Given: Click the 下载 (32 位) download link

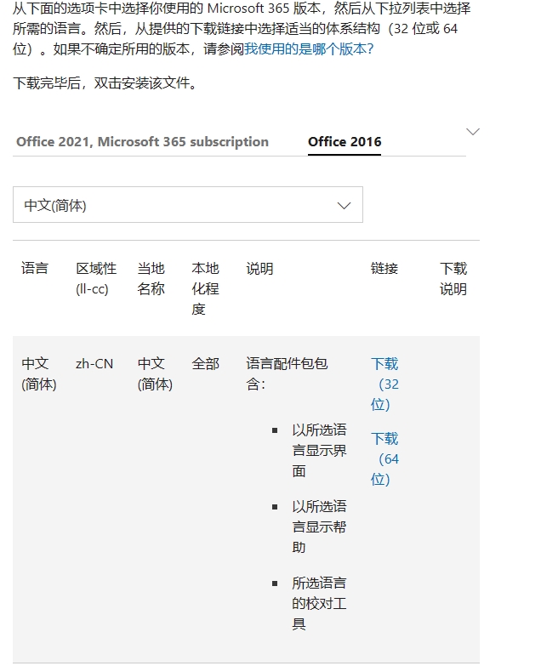Looking at the screenshot, I should pos(384,384).
